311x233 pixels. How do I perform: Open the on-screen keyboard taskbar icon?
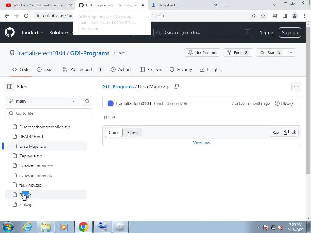102,227
